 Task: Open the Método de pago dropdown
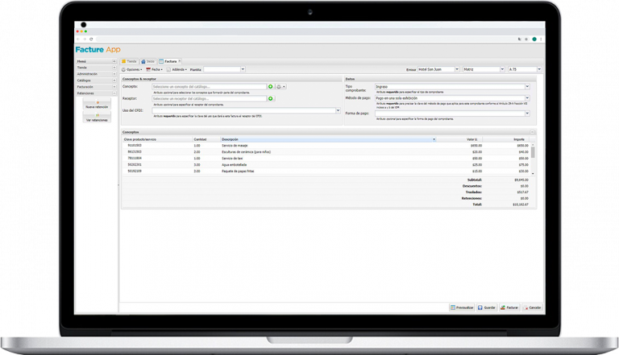pos(527,98)
